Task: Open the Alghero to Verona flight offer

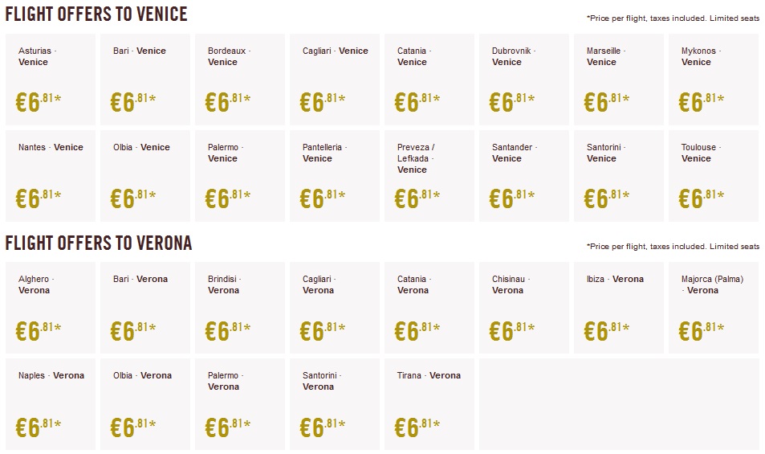Action: 50,307
